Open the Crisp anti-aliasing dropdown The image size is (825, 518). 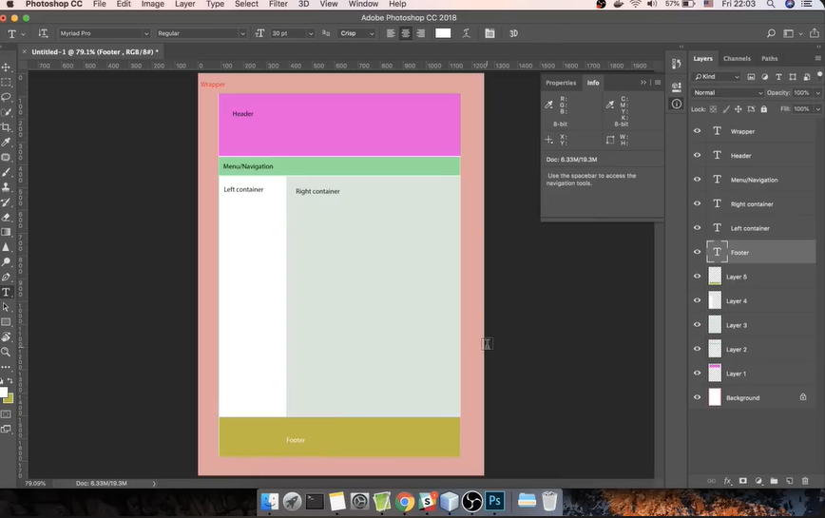click(358, 33)
